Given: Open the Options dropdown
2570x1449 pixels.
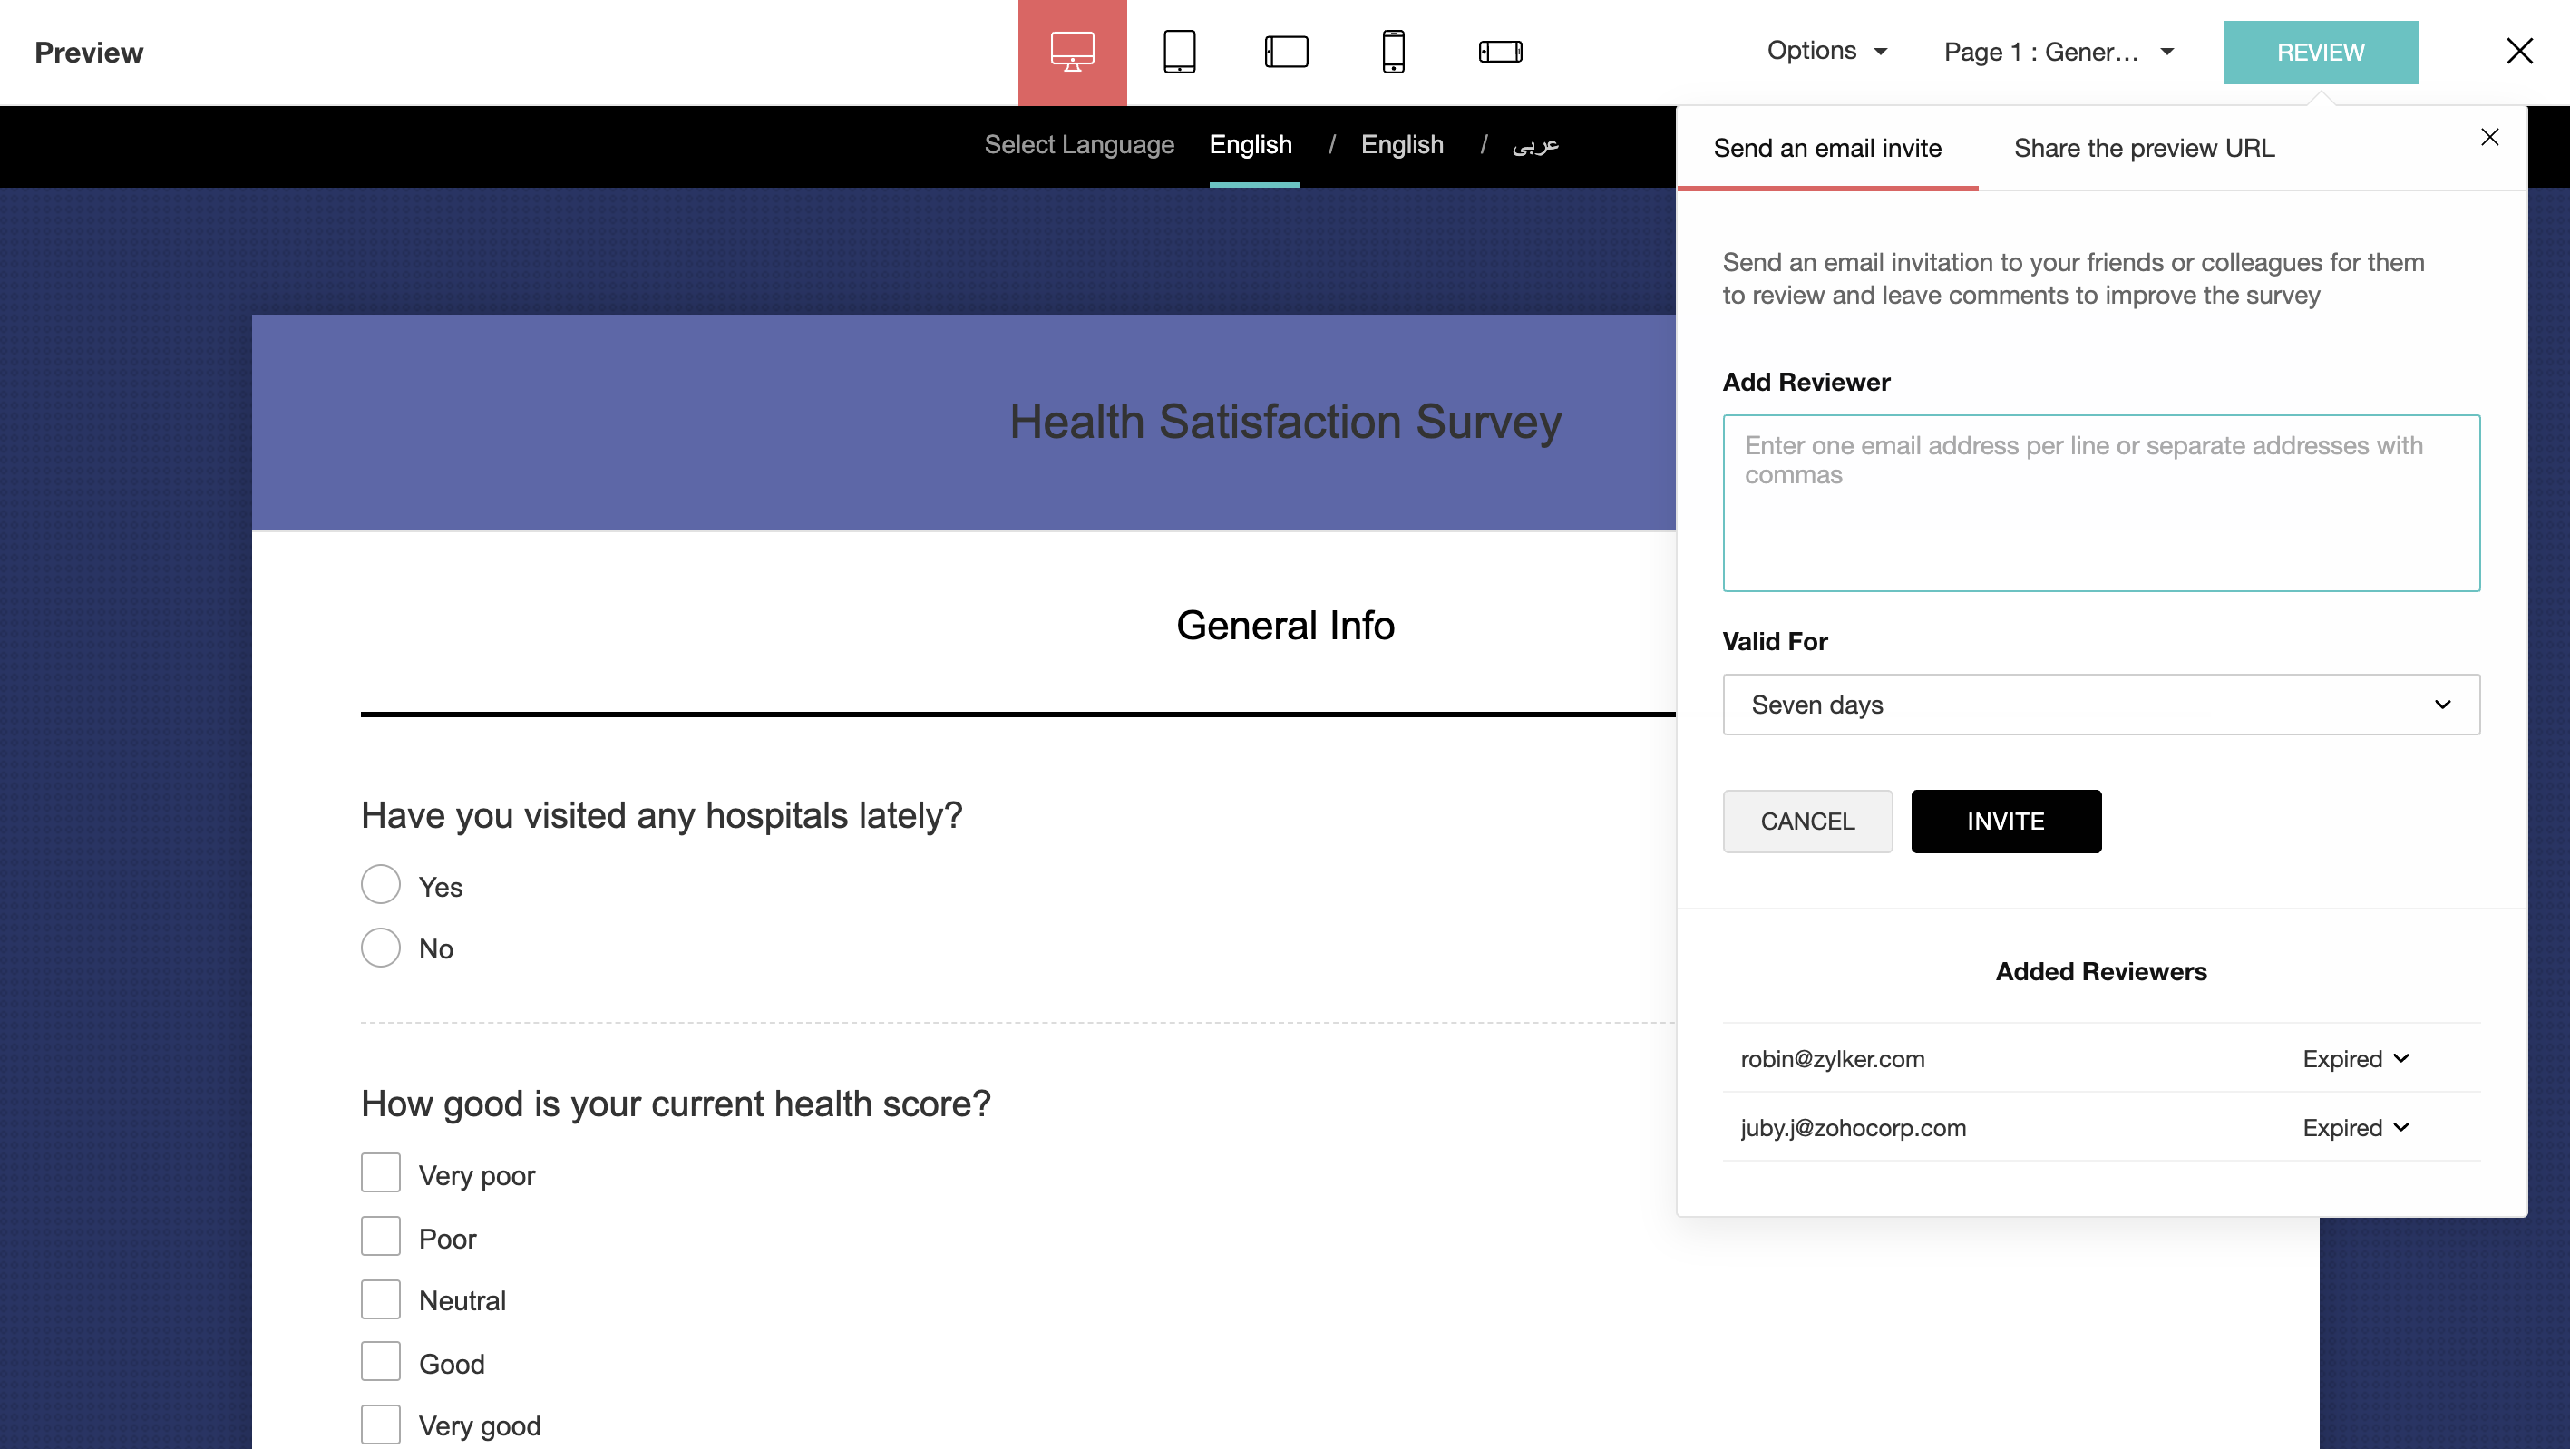Looking at the screenshot, I should (x=1825, y=51).
